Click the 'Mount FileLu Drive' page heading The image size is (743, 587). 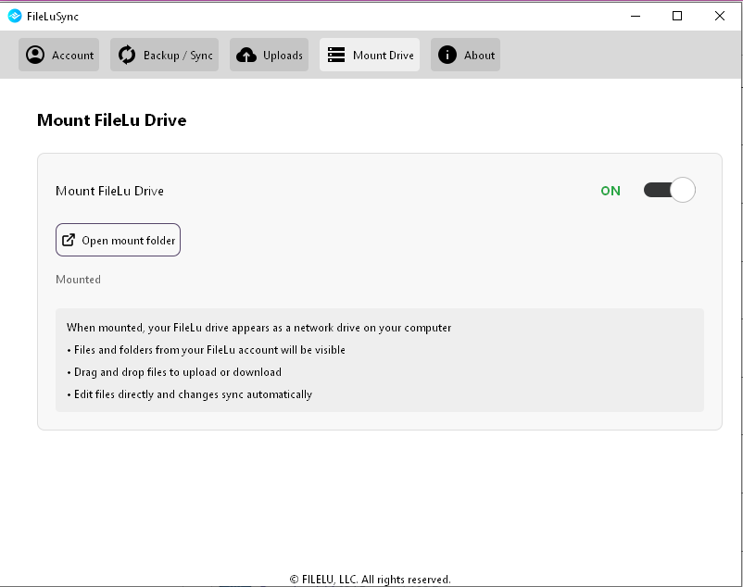click(x=112, y=120)
